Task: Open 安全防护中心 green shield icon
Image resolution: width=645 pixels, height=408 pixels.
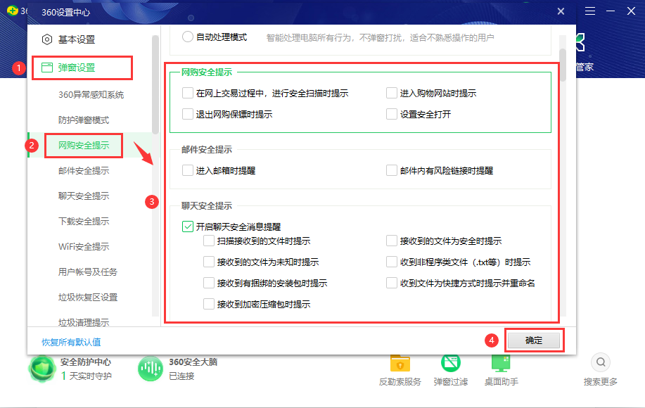Action: click(x=42, y=369)
